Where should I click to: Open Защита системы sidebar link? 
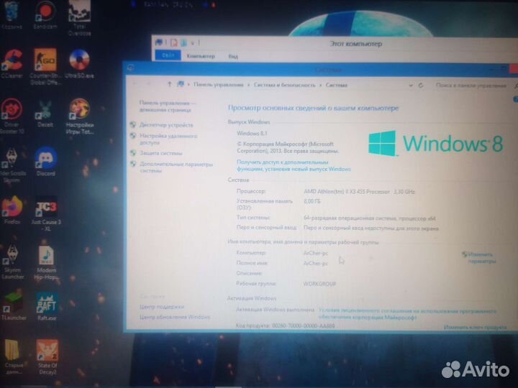click(x=161, y=153)
